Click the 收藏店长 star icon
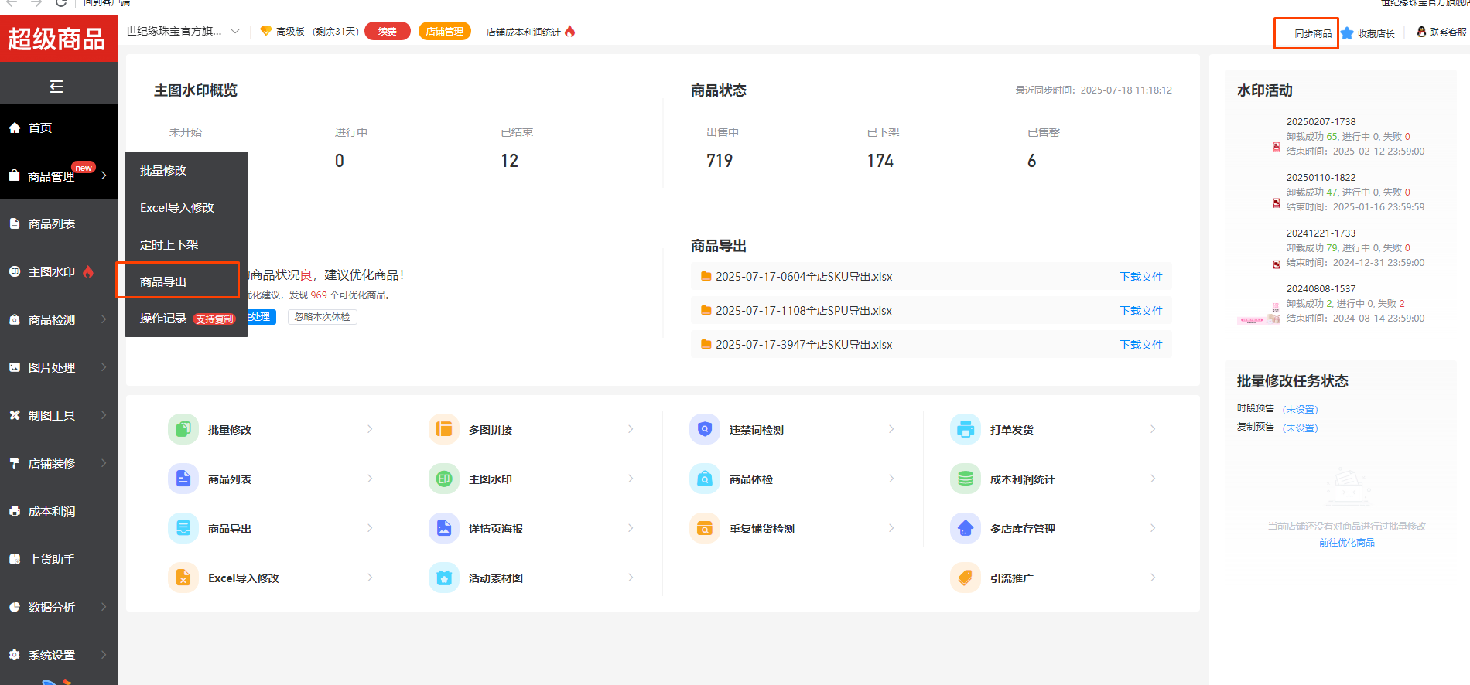Screen dimensions: 1470x685 point(1347,33)
